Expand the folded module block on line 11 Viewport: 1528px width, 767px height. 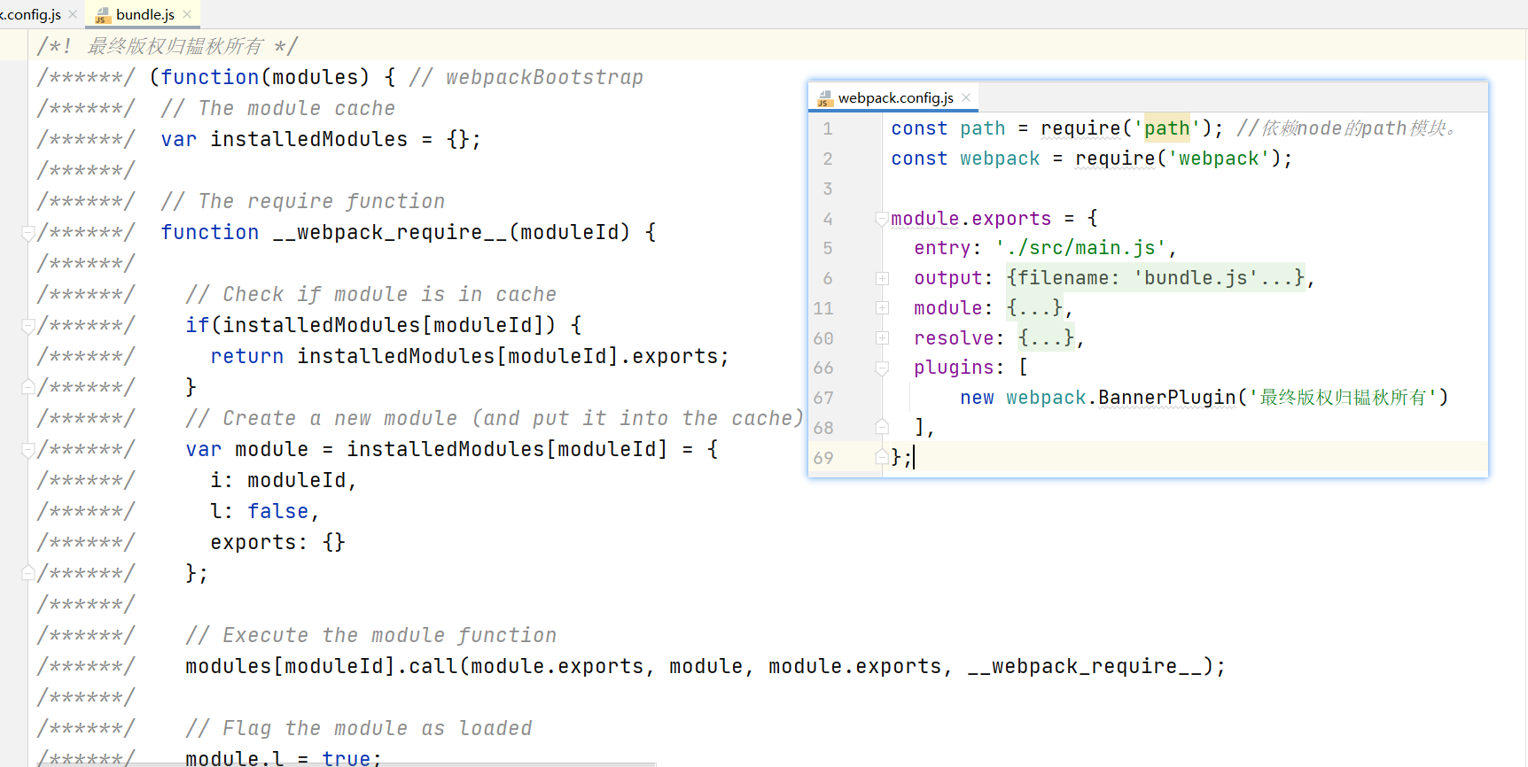coord(882,308)
